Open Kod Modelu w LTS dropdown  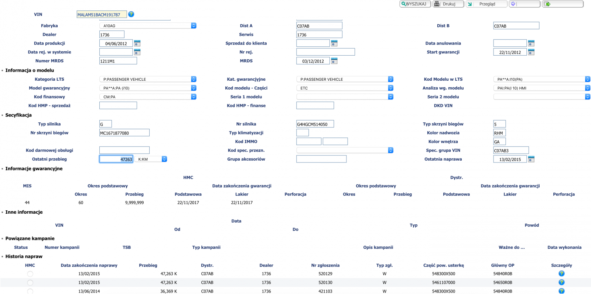pyautogui.click(x=587, y=79)
